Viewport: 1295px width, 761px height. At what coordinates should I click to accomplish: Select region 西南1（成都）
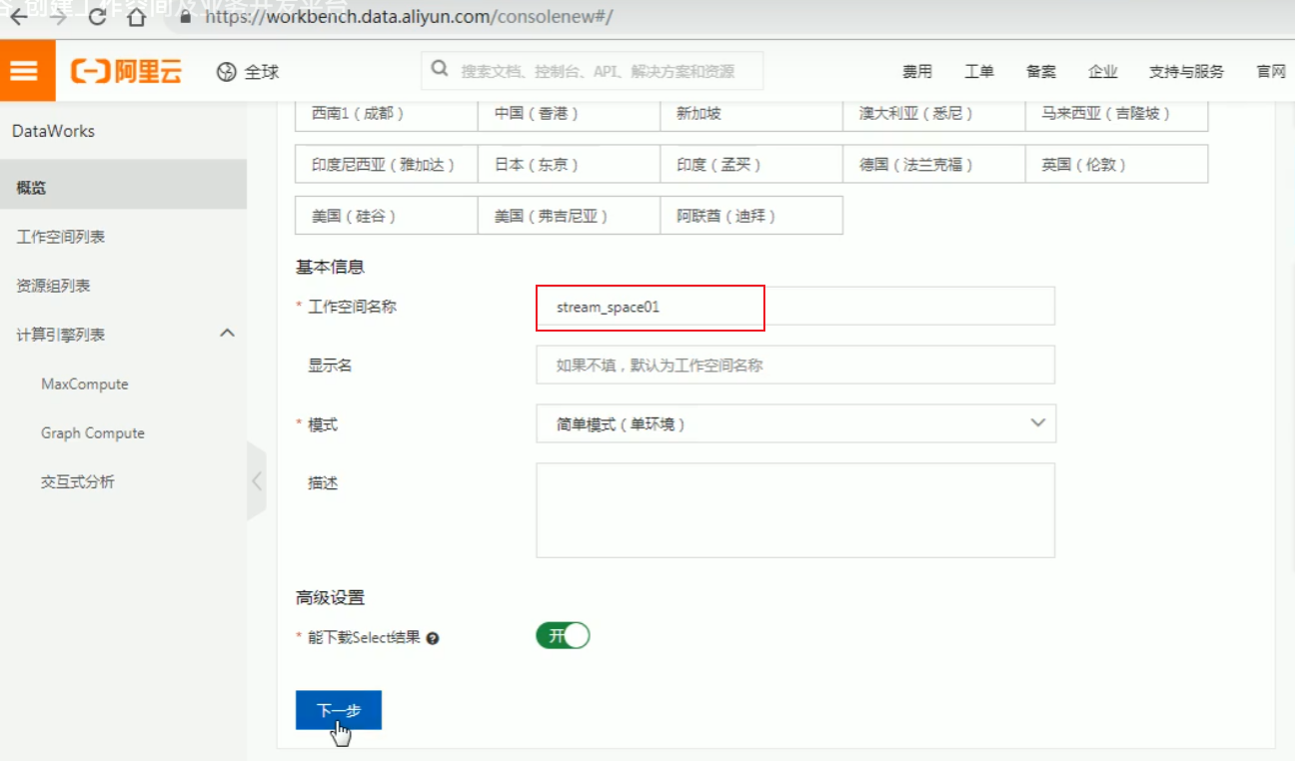387,114
